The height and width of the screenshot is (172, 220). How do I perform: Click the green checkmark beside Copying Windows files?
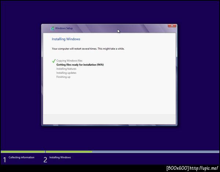pos(54,61)
